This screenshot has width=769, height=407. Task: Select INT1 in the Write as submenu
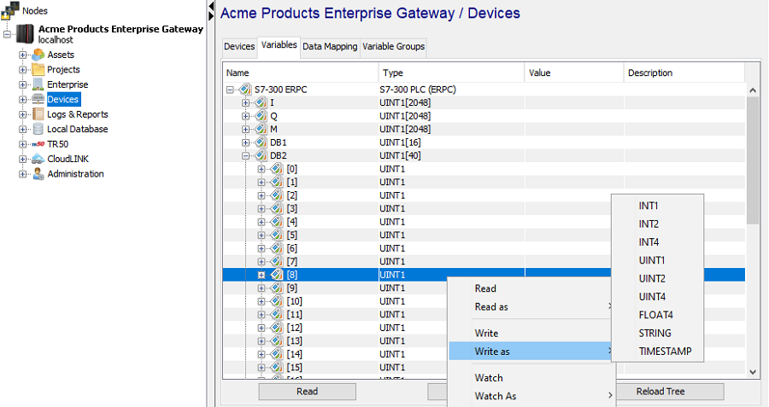pyautogui.click(x=657, y=206)
